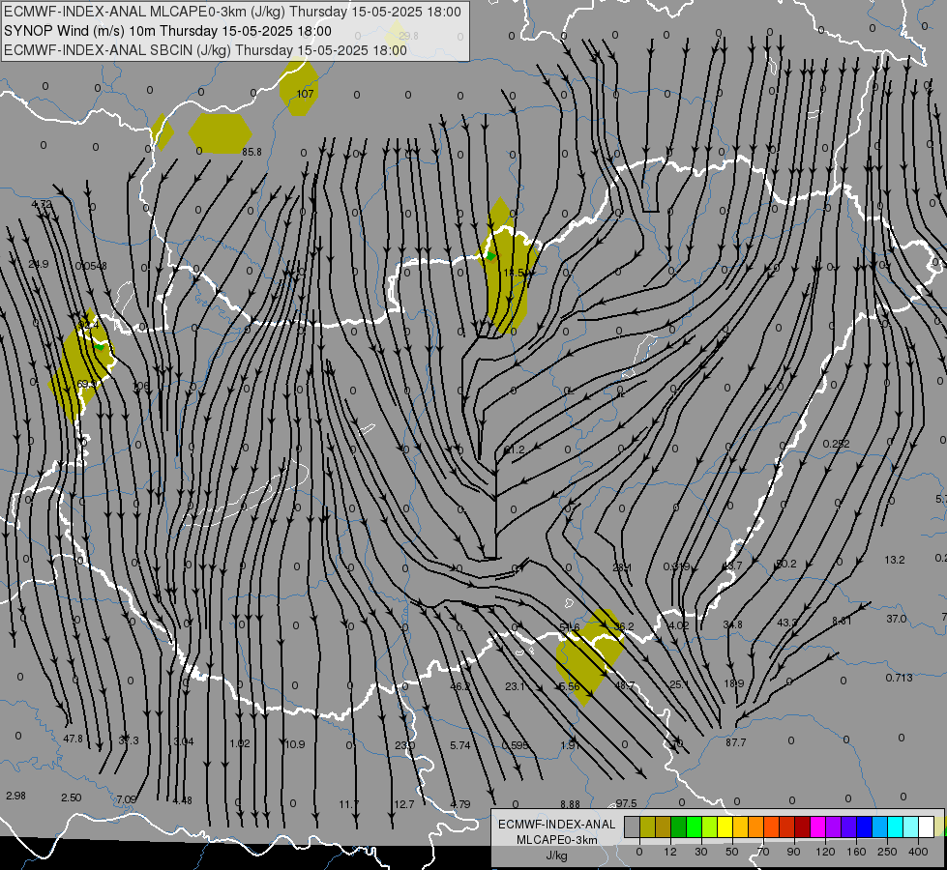The width and height of the screenshot is (947, 870).
Task: Click the legend tick label 120
Action: tap(825, 852)
